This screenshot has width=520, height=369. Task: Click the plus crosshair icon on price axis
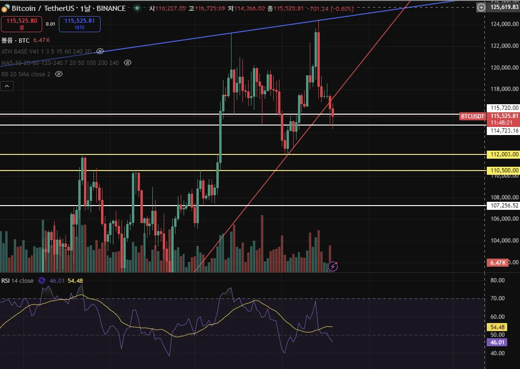tap(481, 7)
